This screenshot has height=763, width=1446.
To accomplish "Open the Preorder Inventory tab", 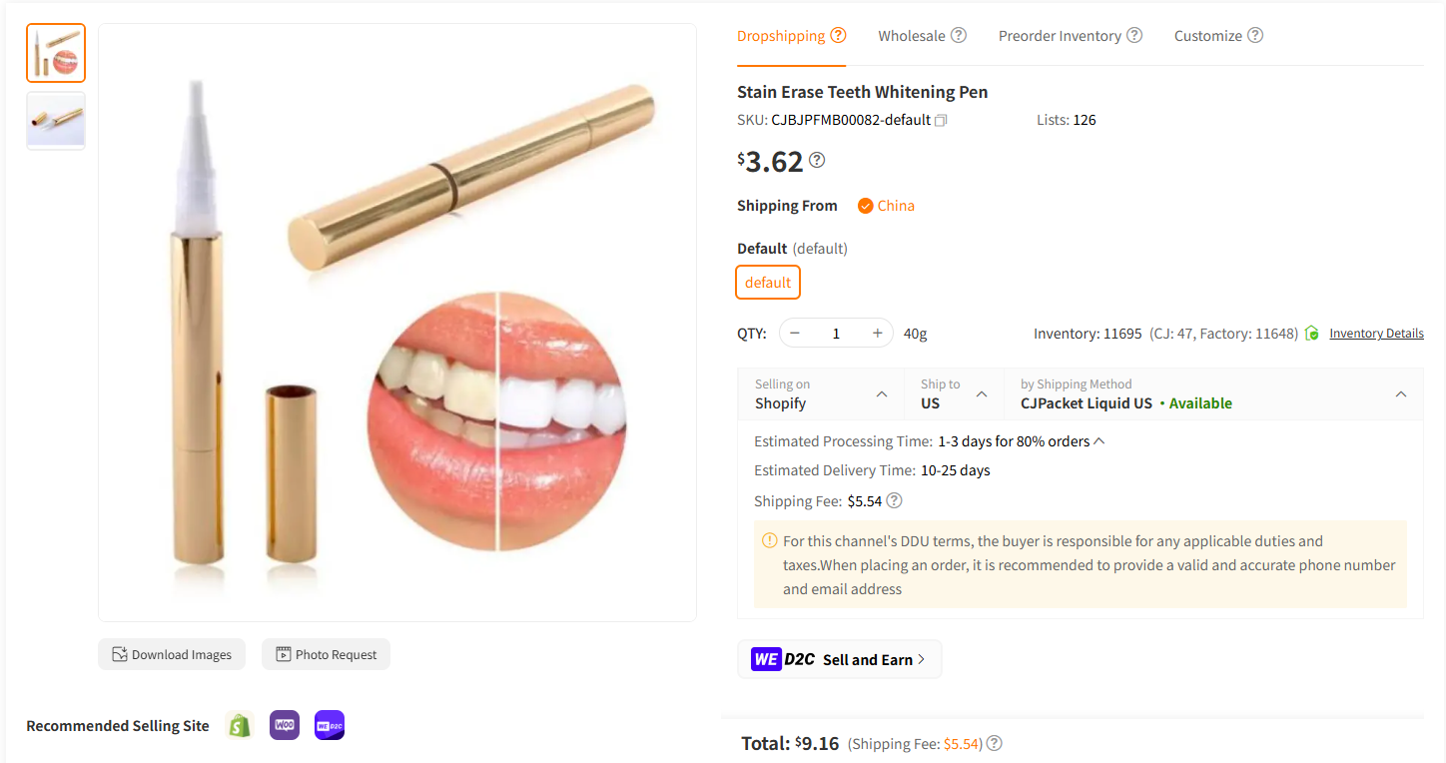I will coord(1061,35).
